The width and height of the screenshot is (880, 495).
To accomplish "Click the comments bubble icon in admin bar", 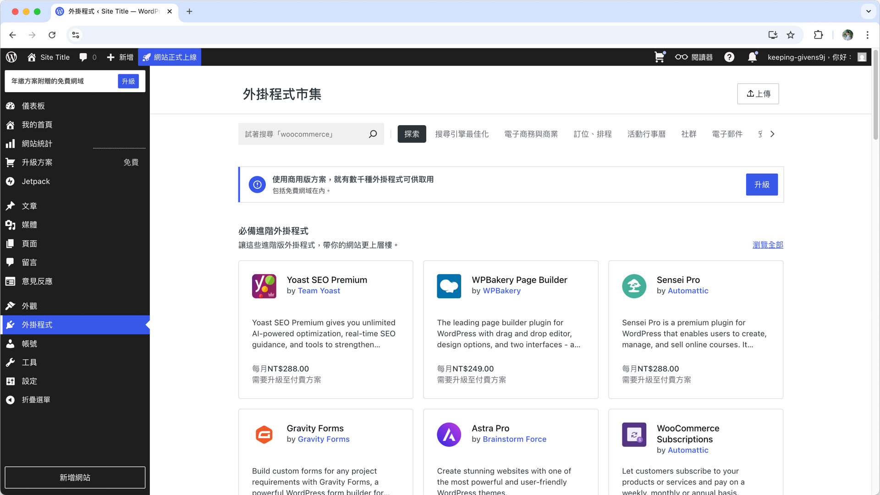I will coord(83,57).
